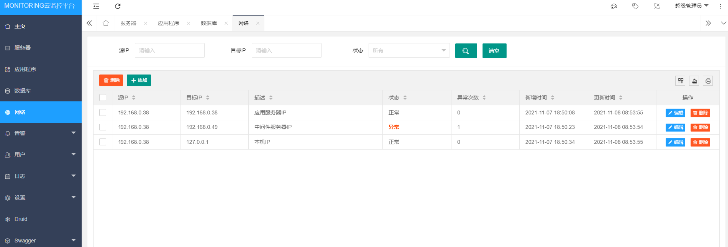Focus the 目标IP input field
Viewport: 728px width, 247px height.
click(x=287, y=51)
